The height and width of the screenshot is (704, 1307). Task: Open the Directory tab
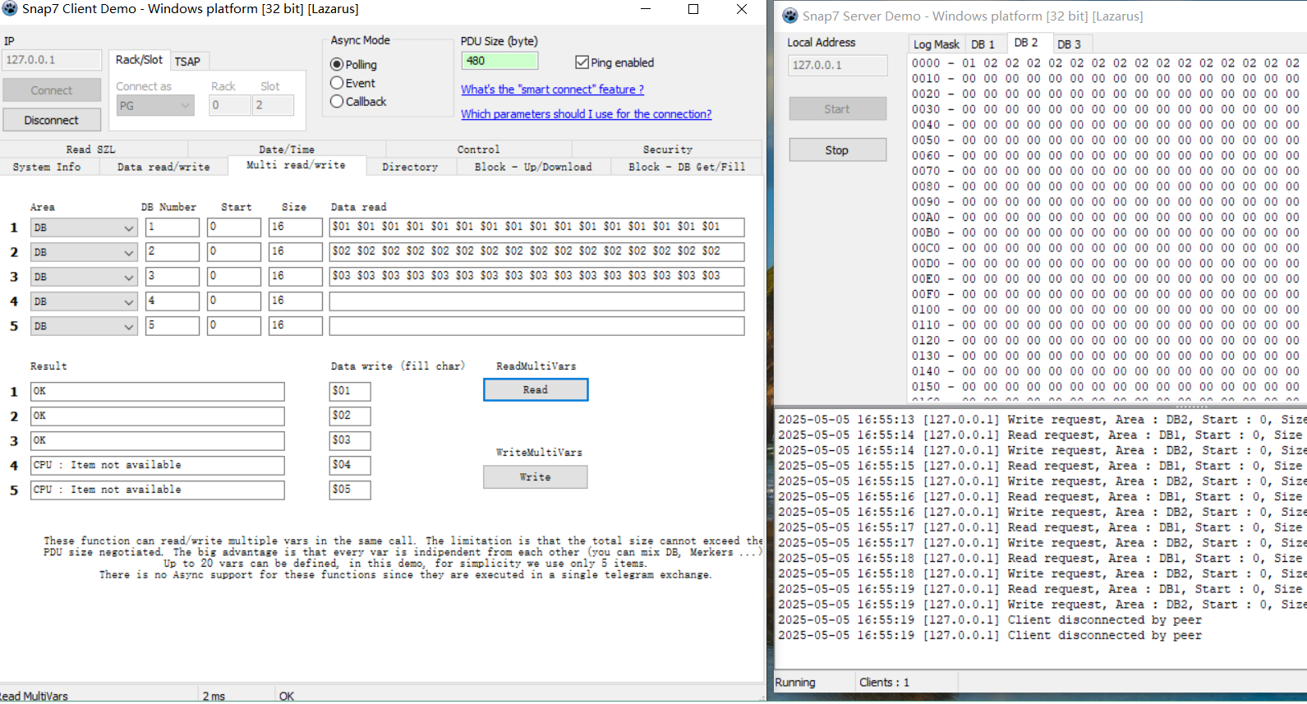click(x=410, y=167)
